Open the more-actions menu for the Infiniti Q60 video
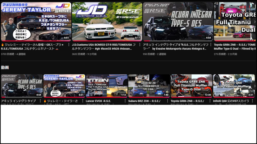Image resolution: width=257 pixels, height=144 pixels. click(x=252, y=101)
